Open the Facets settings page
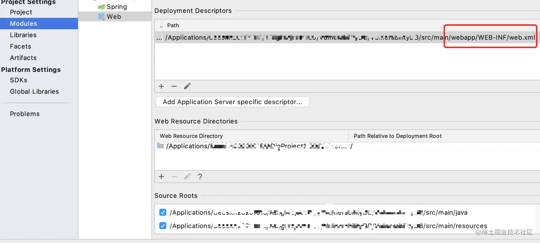 (x=20, y=46)
